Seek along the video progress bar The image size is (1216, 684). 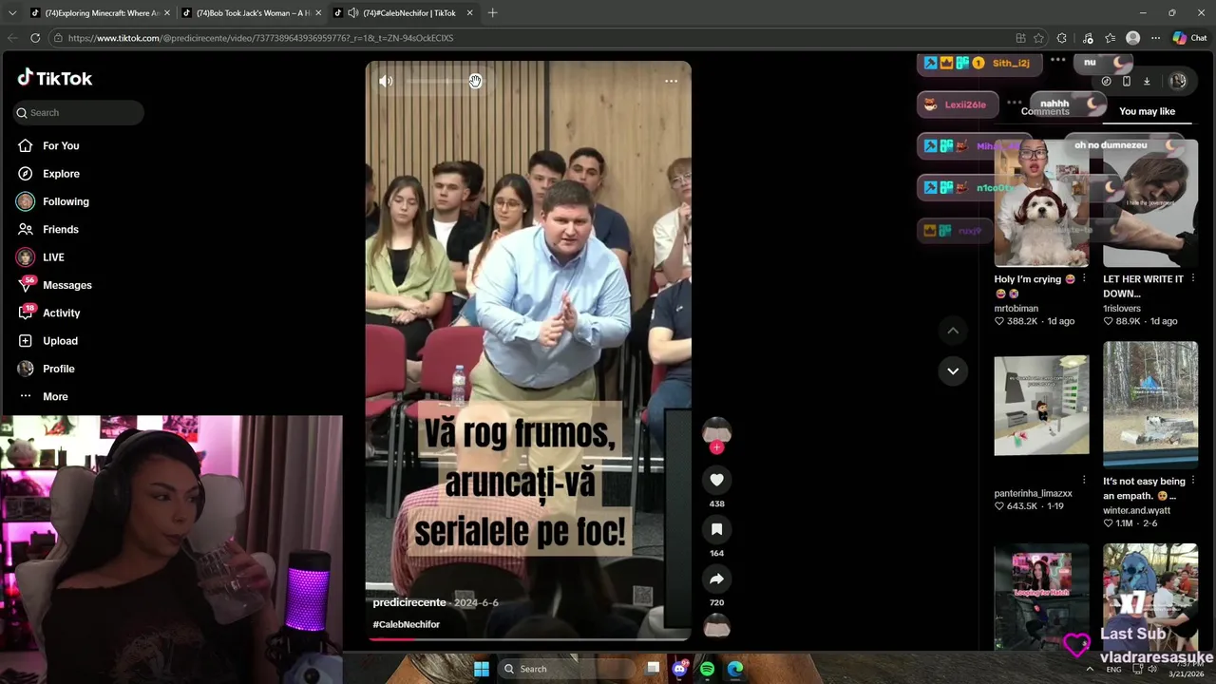[x=528, y=638]
